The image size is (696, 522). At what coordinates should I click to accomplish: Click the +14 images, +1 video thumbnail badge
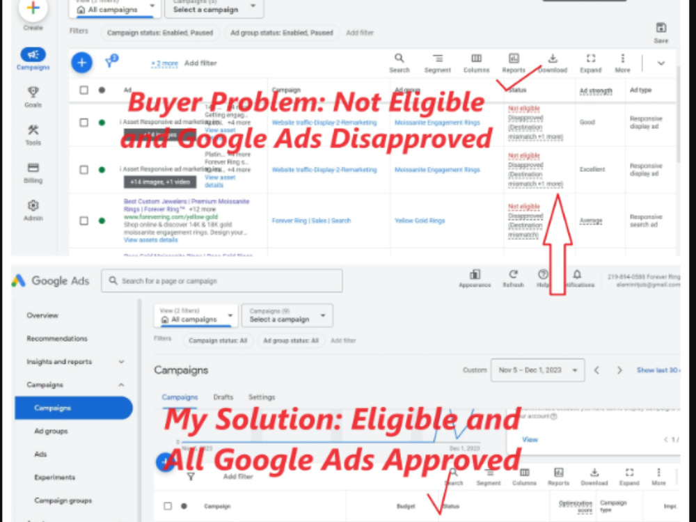[x=160, y=182]
